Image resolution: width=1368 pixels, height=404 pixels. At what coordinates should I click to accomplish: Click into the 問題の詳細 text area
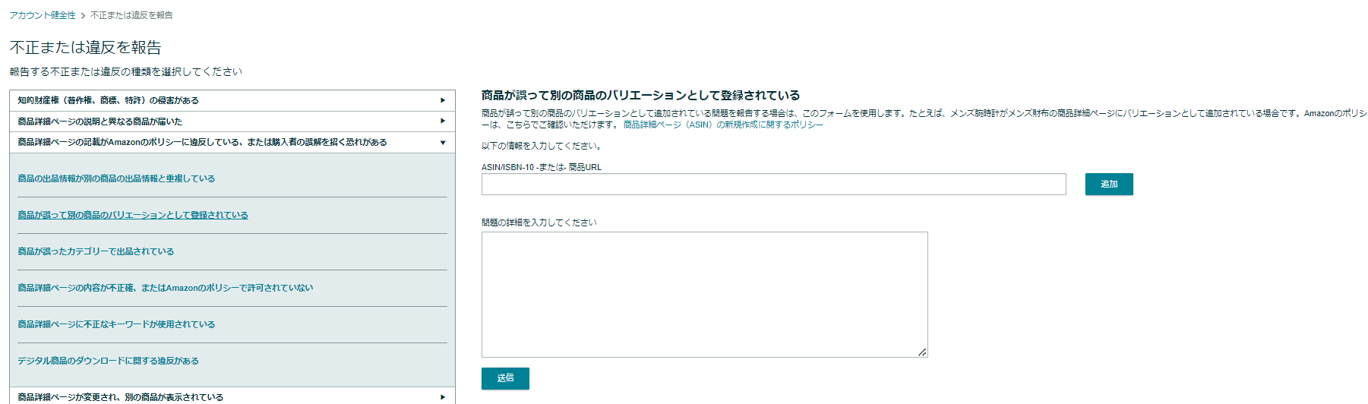[x=704, y=294]
